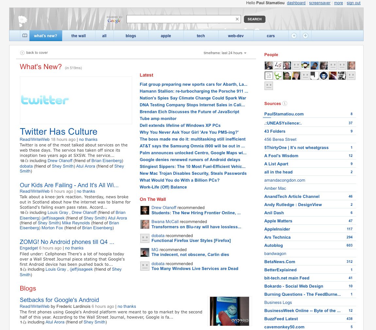Expand the down-arrow circle beside the tabs
This screenshot has width=376, height=330.
[x=294, y=36]
